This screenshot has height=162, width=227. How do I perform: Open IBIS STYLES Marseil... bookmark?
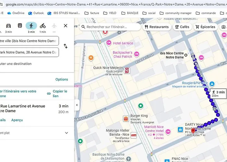click(64, 13)
